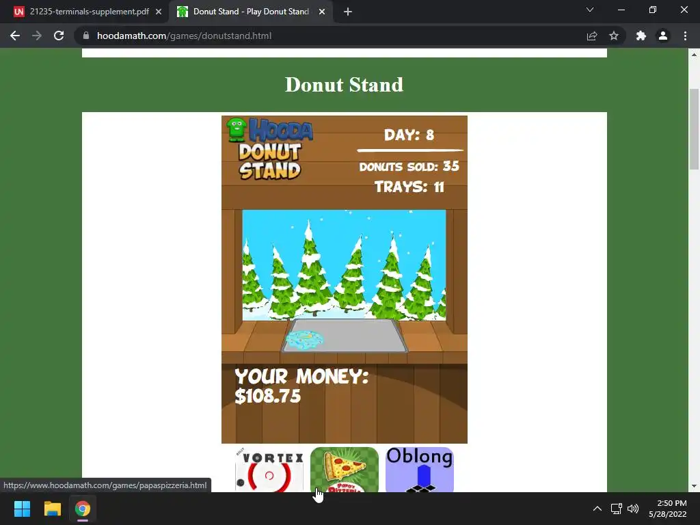The image size is (700, 525).
Task: Go back to the previous page
Action: [x=15, y=36]
